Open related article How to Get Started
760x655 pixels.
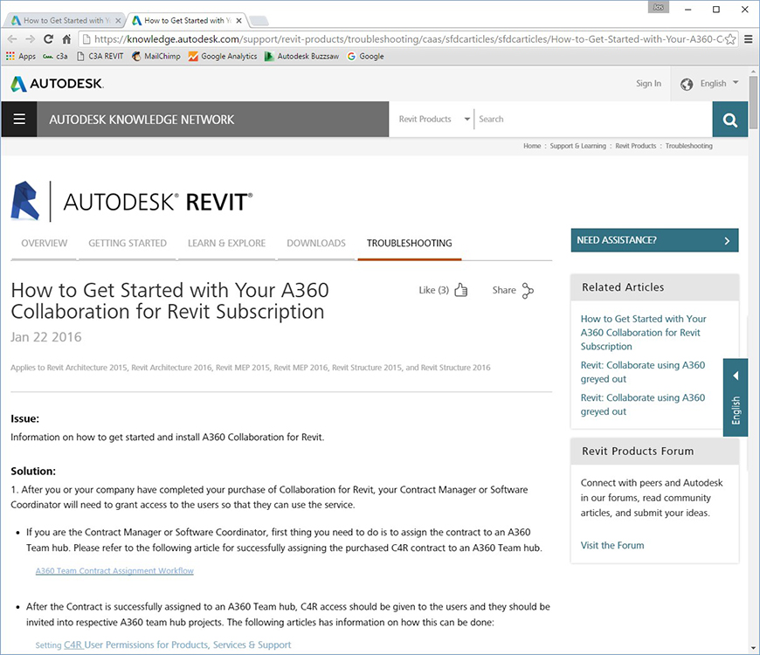(643, 333)
